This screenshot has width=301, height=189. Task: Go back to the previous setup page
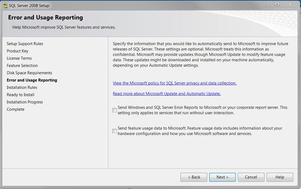point(194,177)
